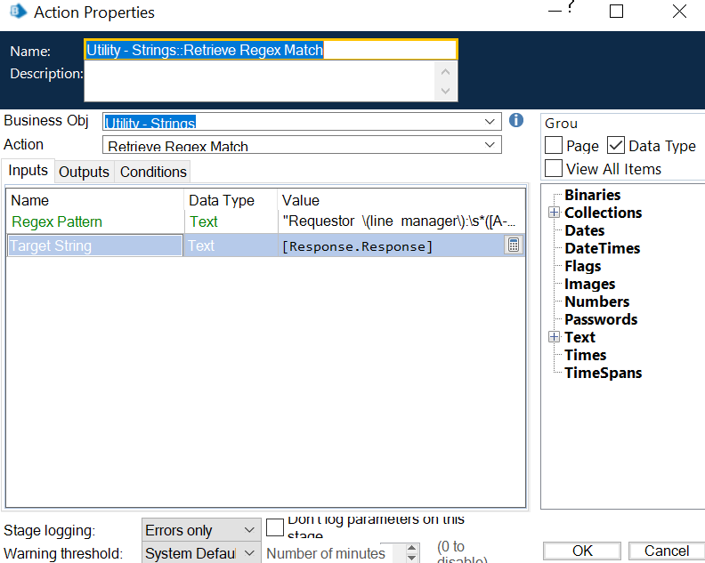Open the expression calculator for Target String

pyautogui.click(x=514, y=245)
